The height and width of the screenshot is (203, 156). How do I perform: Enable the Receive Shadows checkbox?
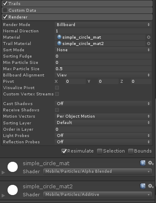click(57, 110)
